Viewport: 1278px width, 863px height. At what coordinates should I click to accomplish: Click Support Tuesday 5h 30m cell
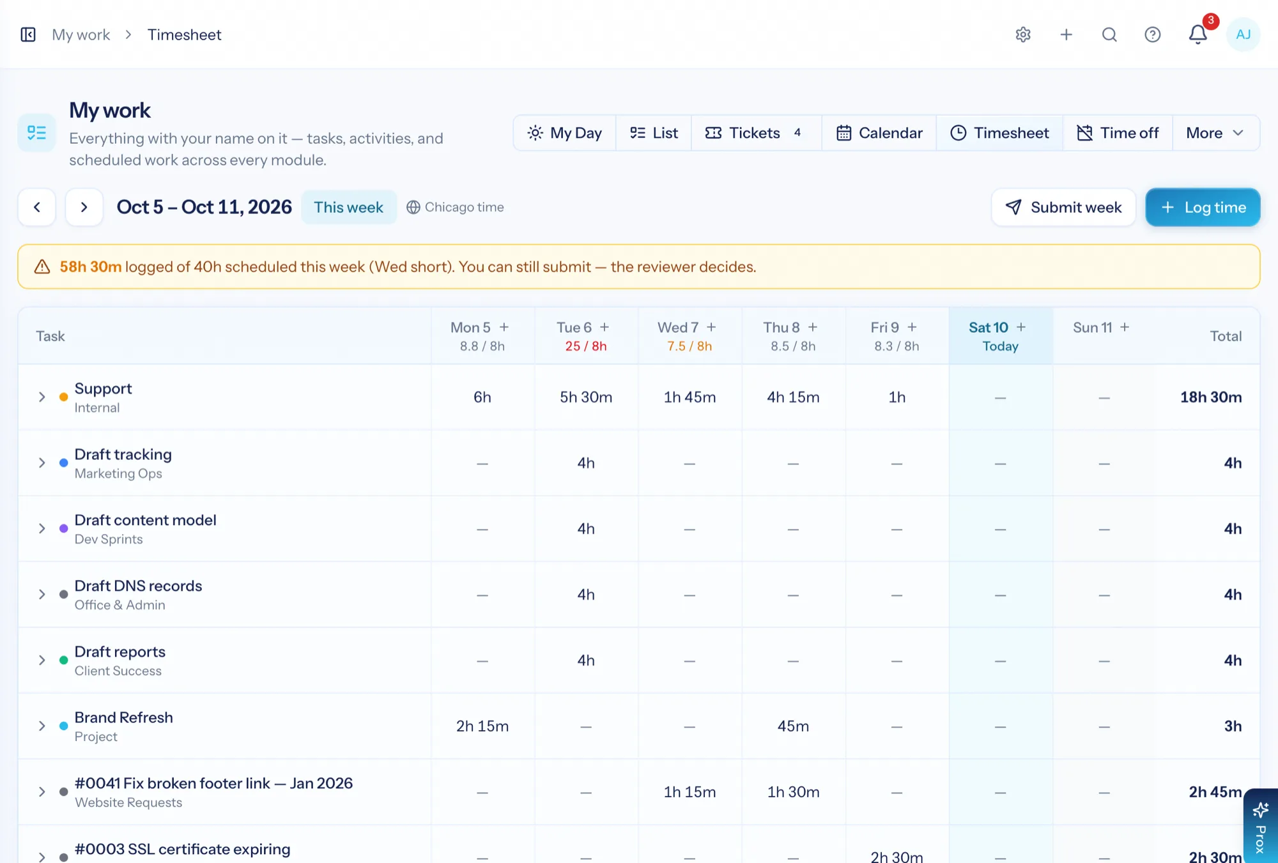(586, 397)
